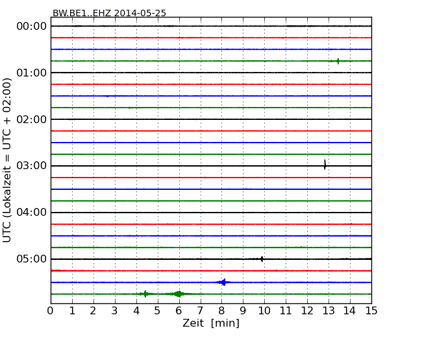Click the x-axis tick label 12
The height and width of the screenshot is (337, 422).
pos(307,311)
